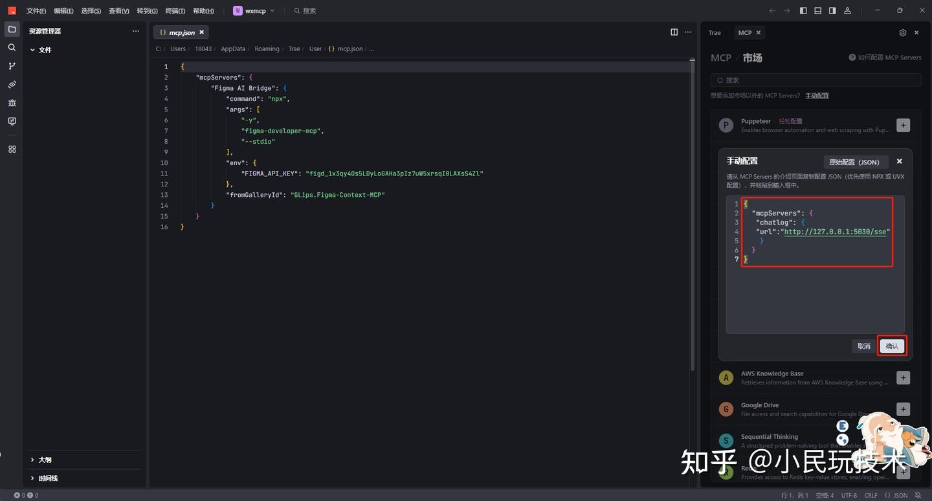Expand the 大纲 outline section
Viewport: 932px width, 501px height.
[33, 460]
